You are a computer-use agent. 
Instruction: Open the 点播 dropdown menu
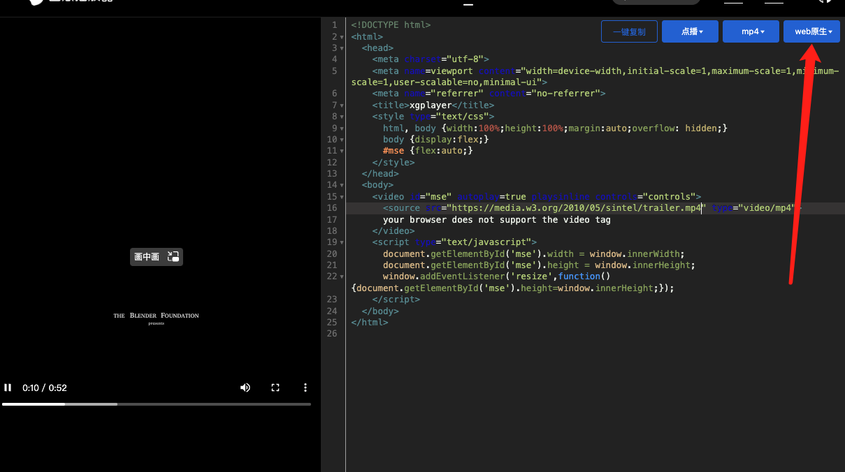point(690,31)
